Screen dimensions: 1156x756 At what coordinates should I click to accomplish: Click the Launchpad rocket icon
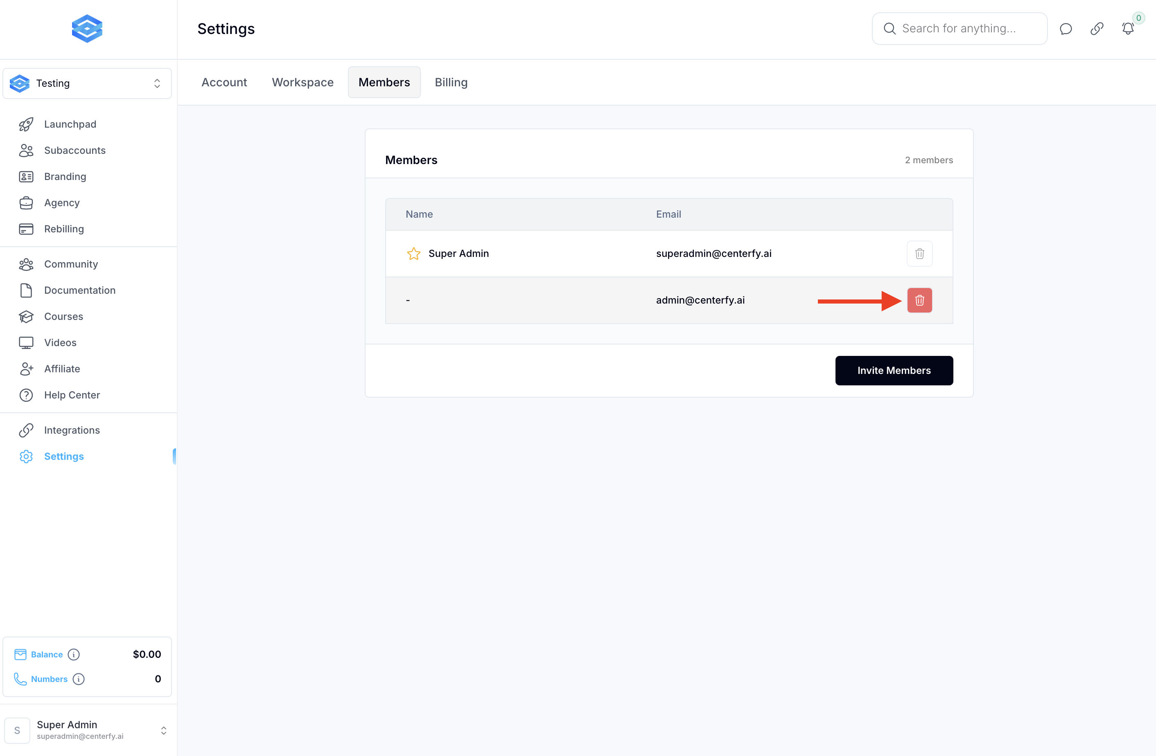click(x=26, y=124)
